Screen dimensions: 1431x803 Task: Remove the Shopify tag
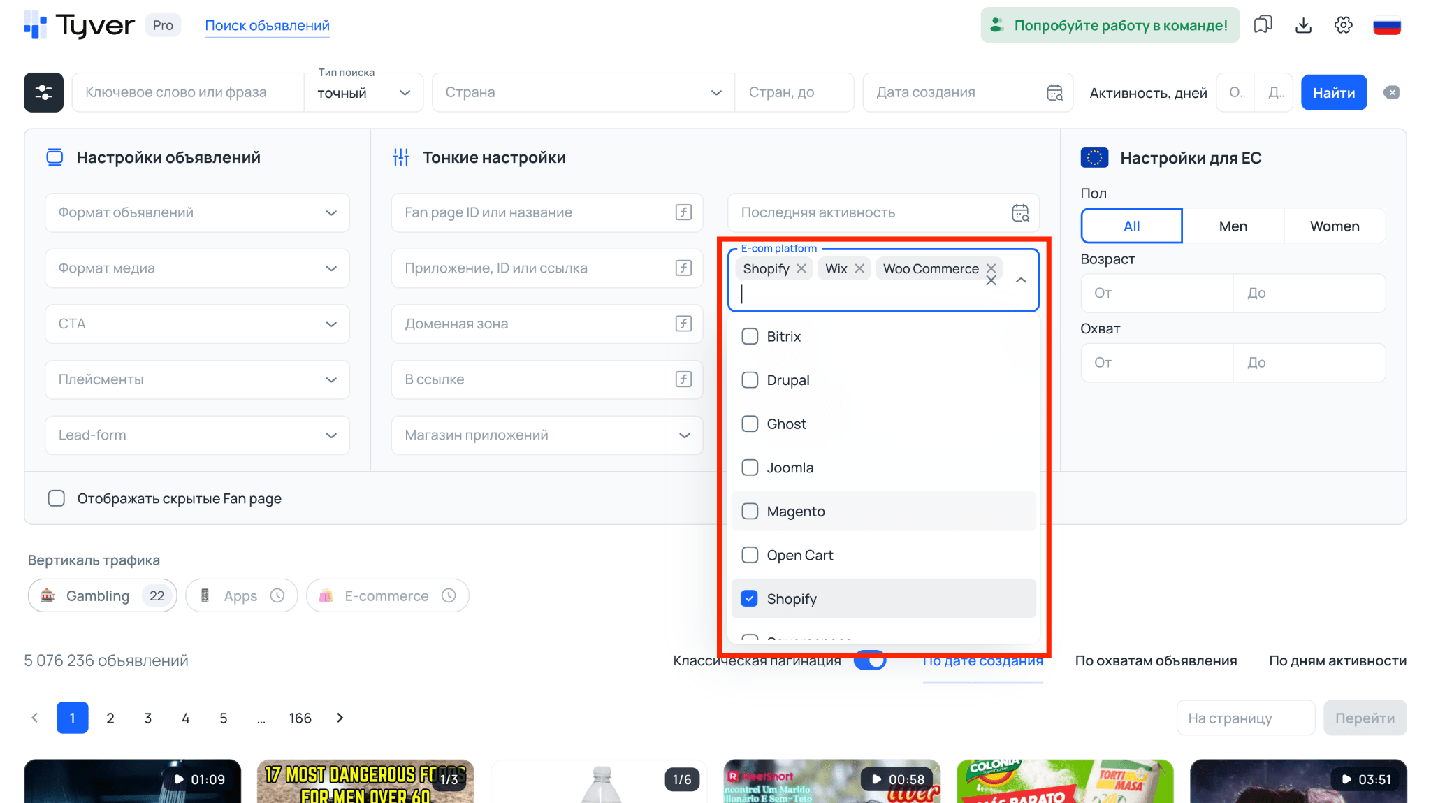(801, 268)
